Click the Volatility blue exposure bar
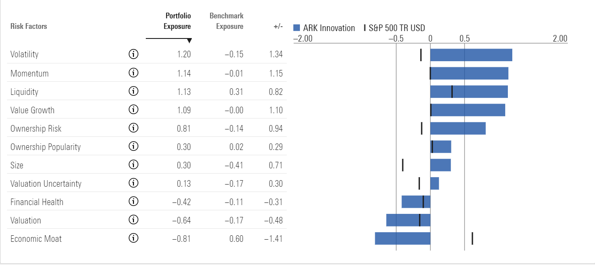595x265 pixels. click(x=471, y=55)
